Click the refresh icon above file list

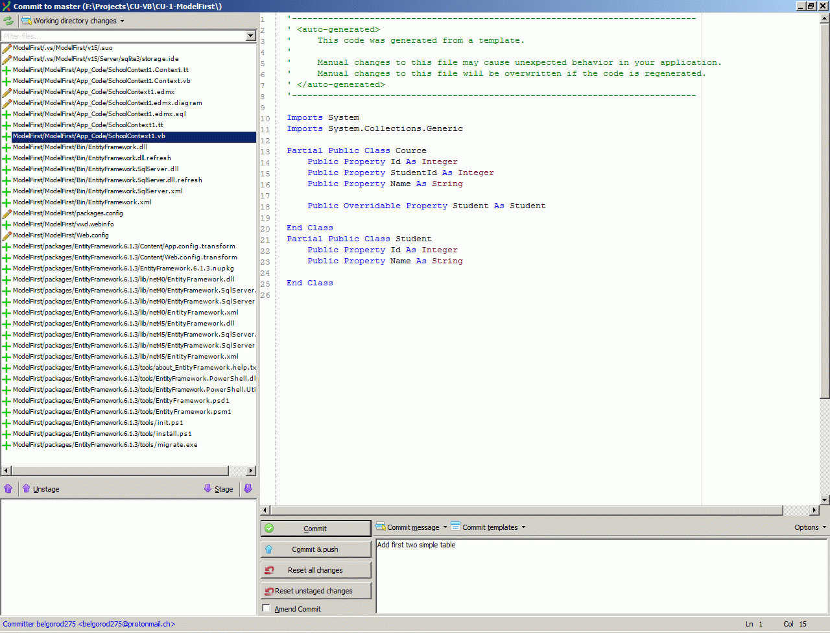tap(8, 21)
